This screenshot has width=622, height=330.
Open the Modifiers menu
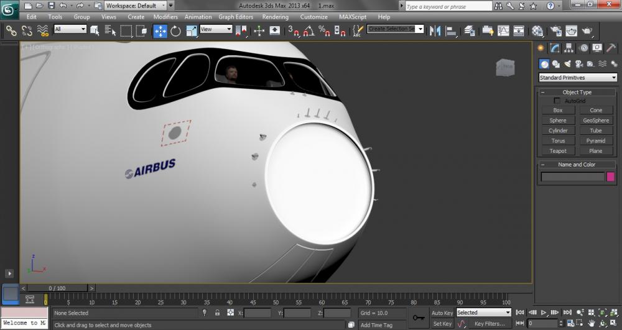pos(165,17)
